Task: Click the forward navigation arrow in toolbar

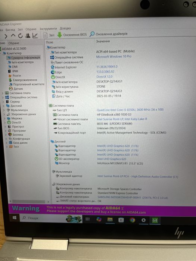Action: point(6,36)
